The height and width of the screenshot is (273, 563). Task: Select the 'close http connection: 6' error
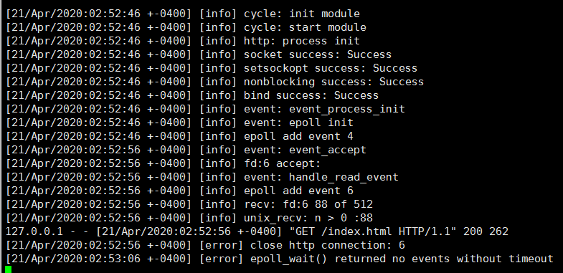(328, 245)
